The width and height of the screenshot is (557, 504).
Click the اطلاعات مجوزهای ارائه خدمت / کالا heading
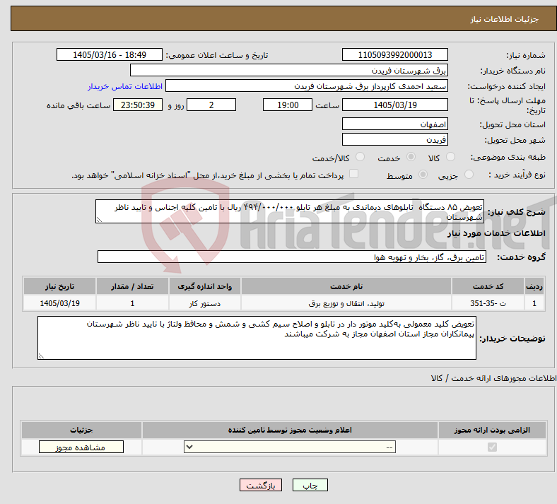pos(493,378)
